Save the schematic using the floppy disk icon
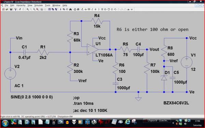This screenshot has height=128, width=205. tap(11, 10)
